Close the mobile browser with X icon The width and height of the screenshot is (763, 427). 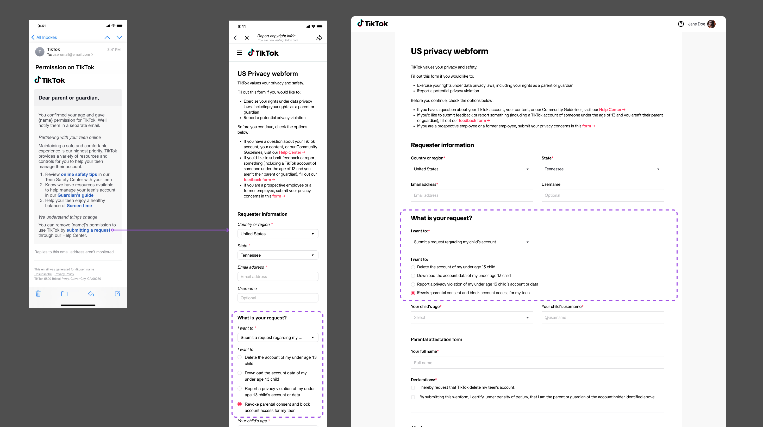coord(247,38)
